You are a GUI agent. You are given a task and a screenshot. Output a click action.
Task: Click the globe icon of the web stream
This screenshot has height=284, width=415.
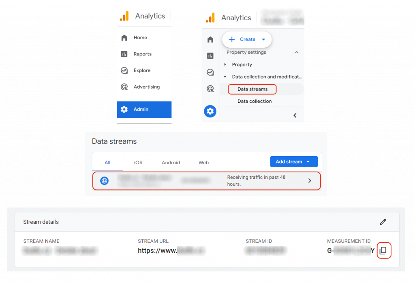[104, 181]
